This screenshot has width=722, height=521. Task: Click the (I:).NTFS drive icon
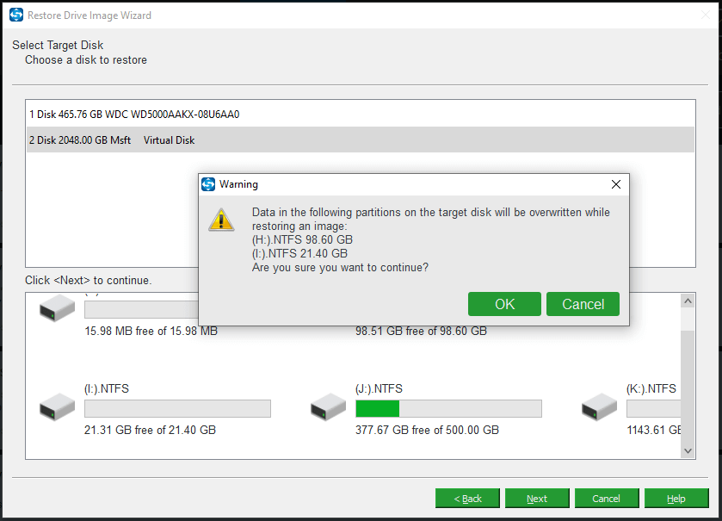(x=57, y=407)
